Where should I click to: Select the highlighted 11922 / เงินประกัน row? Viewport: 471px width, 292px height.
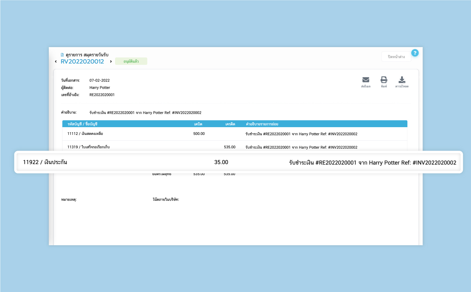(45, 162)
